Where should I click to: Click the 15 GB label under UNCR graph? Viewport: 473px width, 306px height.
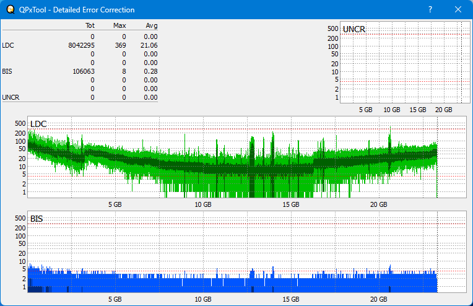click(x=418, y=109)
